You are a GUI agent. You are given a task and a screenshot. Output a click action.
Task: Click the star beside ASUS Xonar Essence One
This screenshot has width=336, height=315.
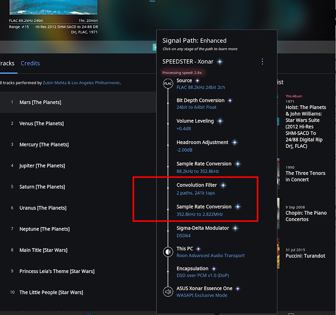click(238, 289)
